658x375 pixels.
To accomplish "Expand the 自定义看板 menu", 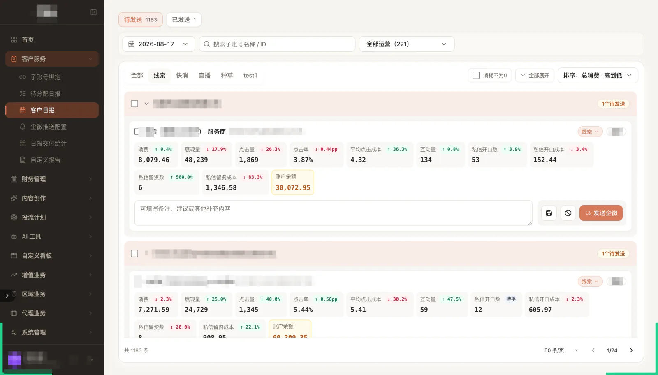I will [x=52, y=256].
